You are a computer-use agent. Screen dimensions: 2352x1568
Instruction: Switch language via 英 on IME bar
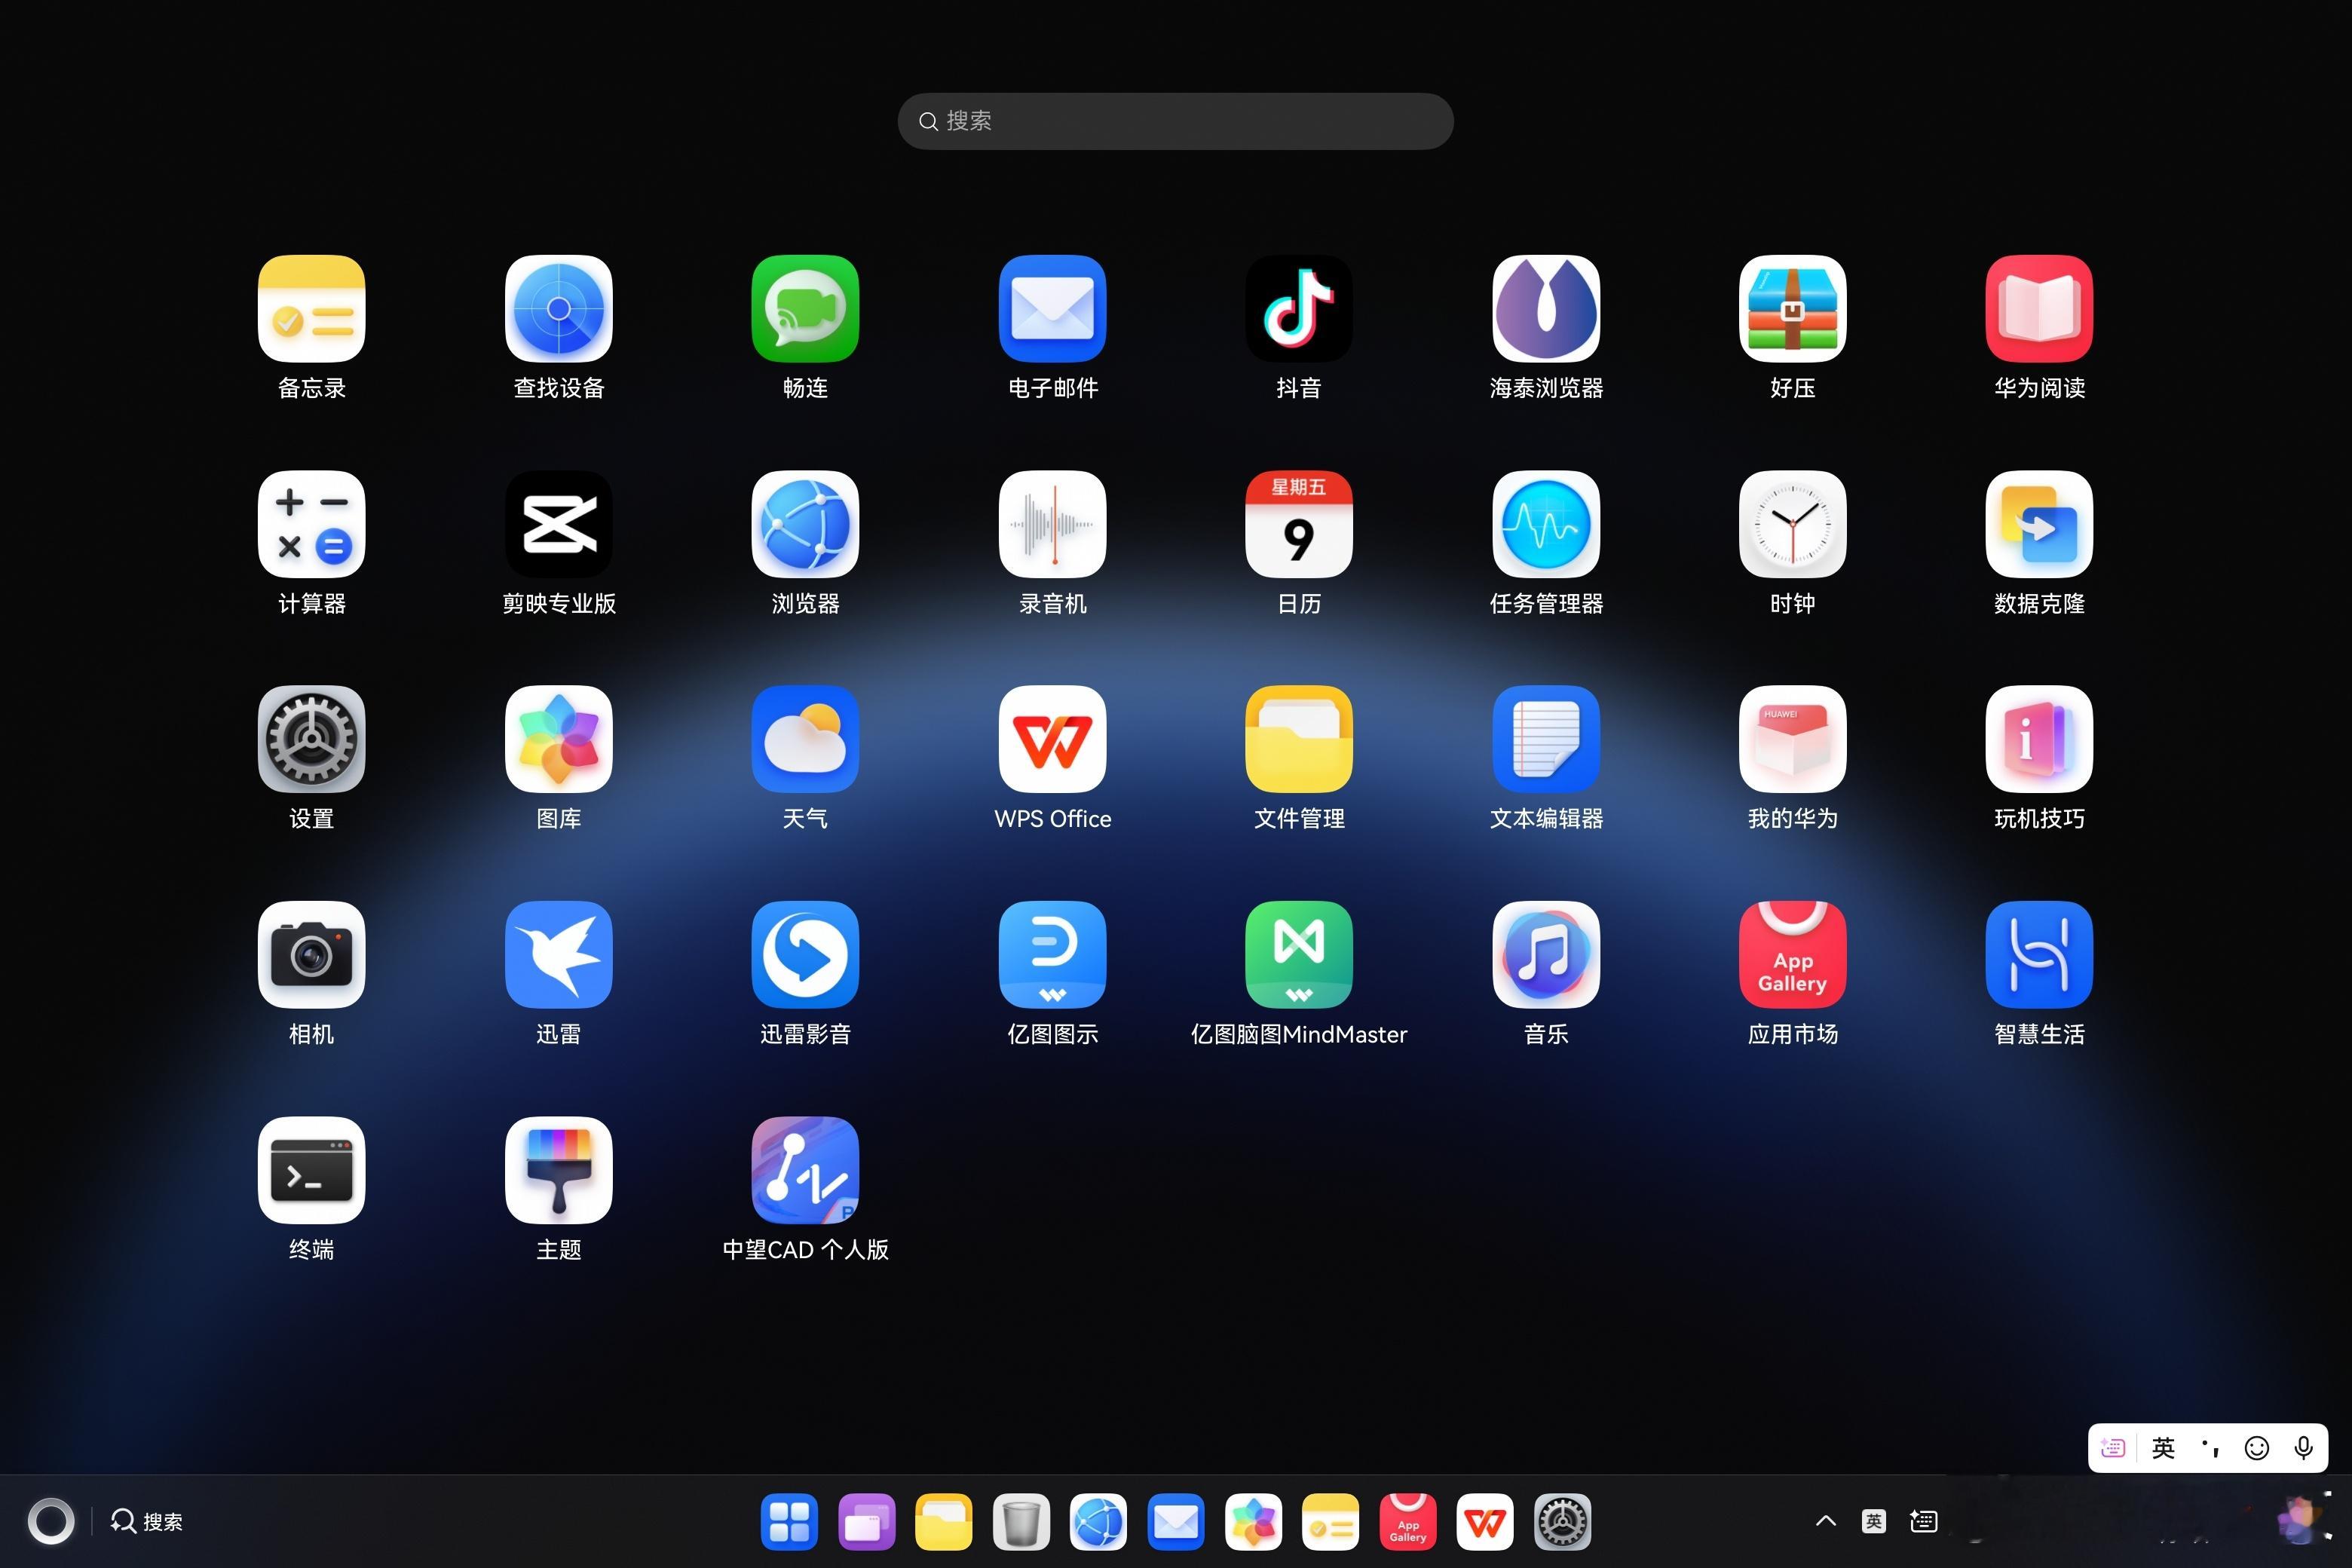tap(2163, 1448)
